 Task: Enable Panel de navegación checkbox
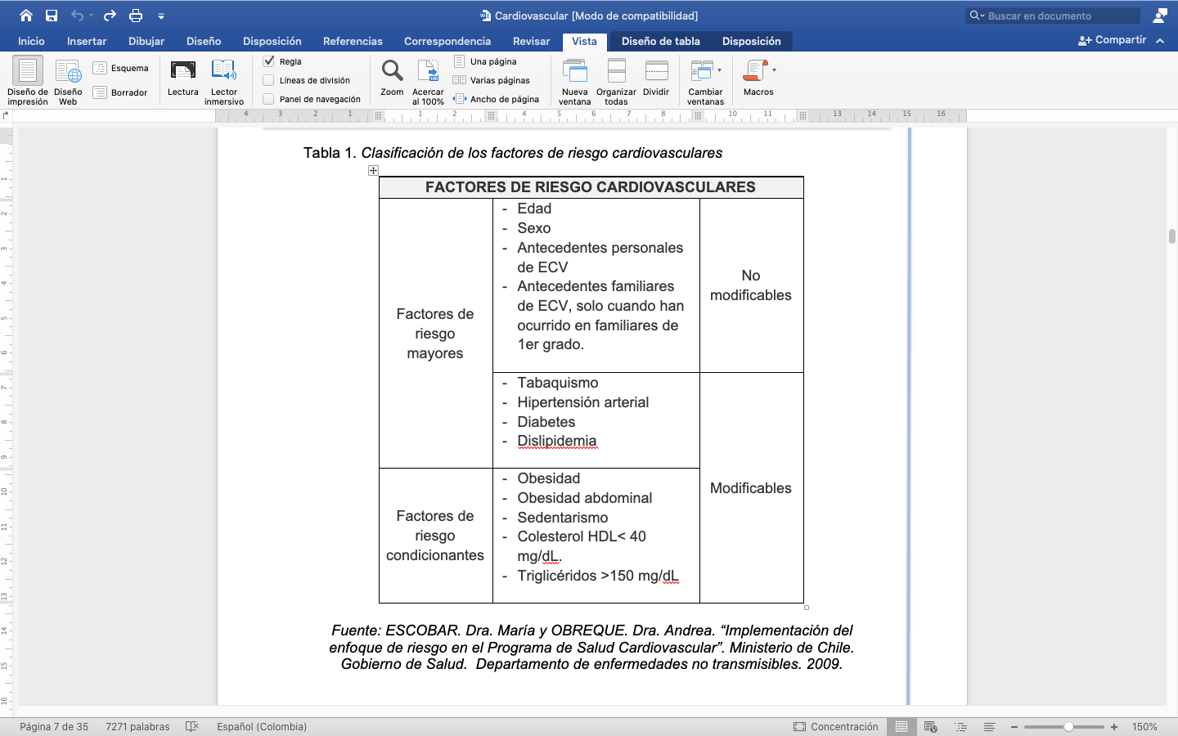click(268, 99)
